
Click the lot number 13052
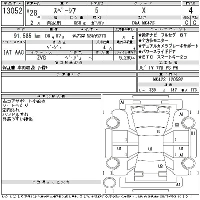(12, 10)
